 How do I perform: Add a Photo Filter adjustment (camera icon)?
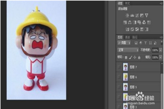point(139,22)
